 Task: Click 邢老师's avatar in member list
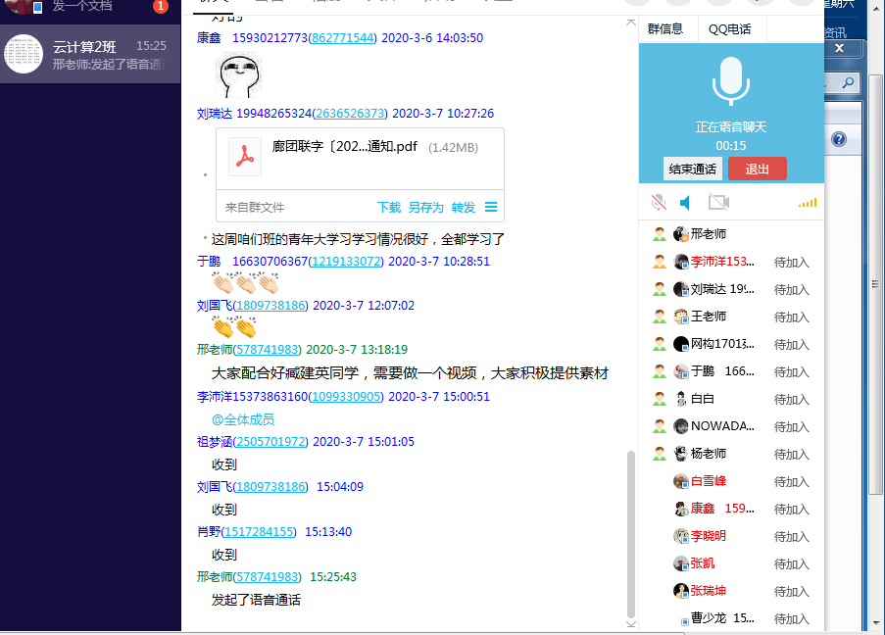[x=681, y=233]
